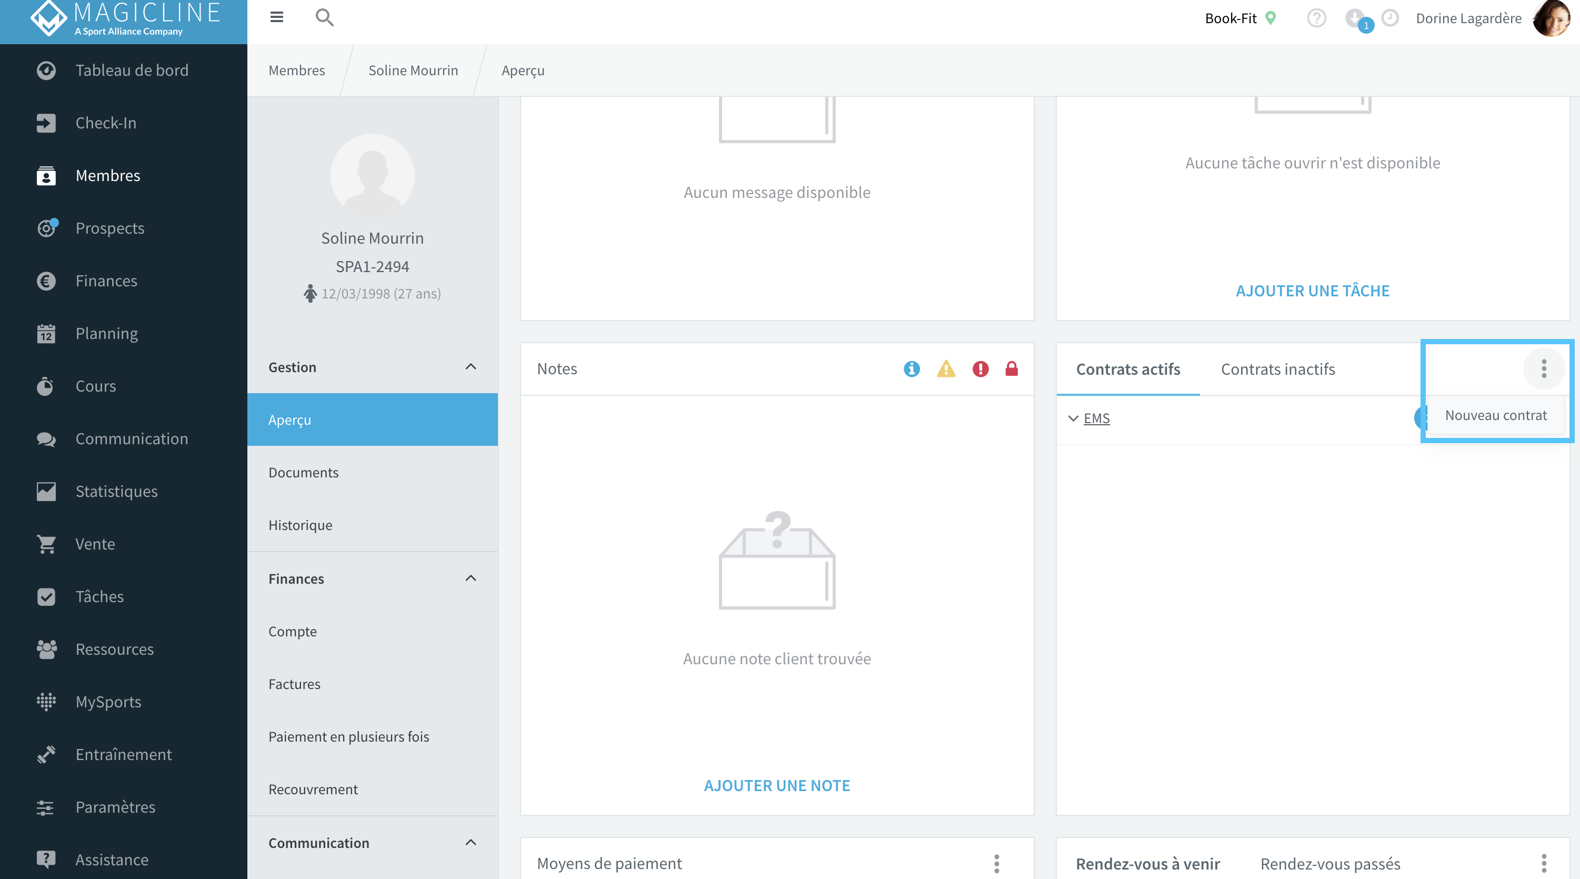Switch to Rendez-vous passés tab
This screenshot has height=879, width=1580.
coord(1330,864)
